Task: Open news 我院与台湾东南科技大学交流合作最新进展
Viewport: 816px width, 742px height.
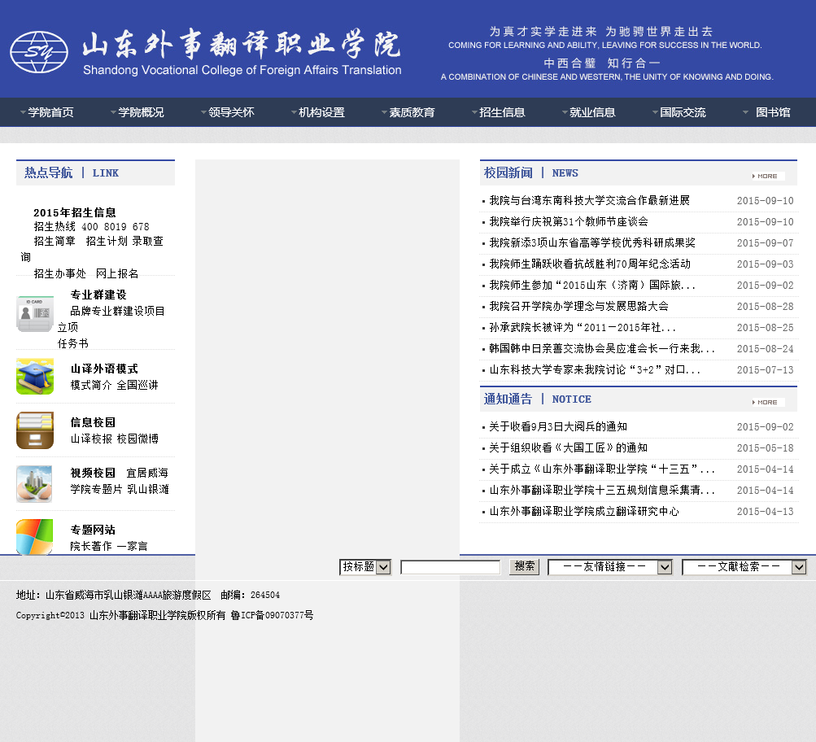Action: (589, 200)
